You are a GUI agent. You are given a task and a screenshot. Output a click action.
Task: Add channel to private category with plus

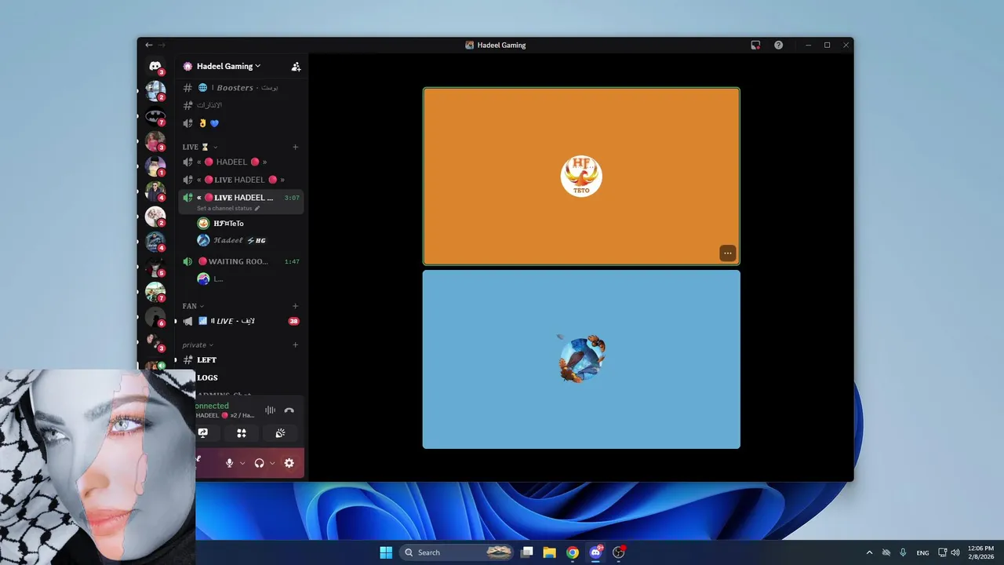click(x=296, y=344)
